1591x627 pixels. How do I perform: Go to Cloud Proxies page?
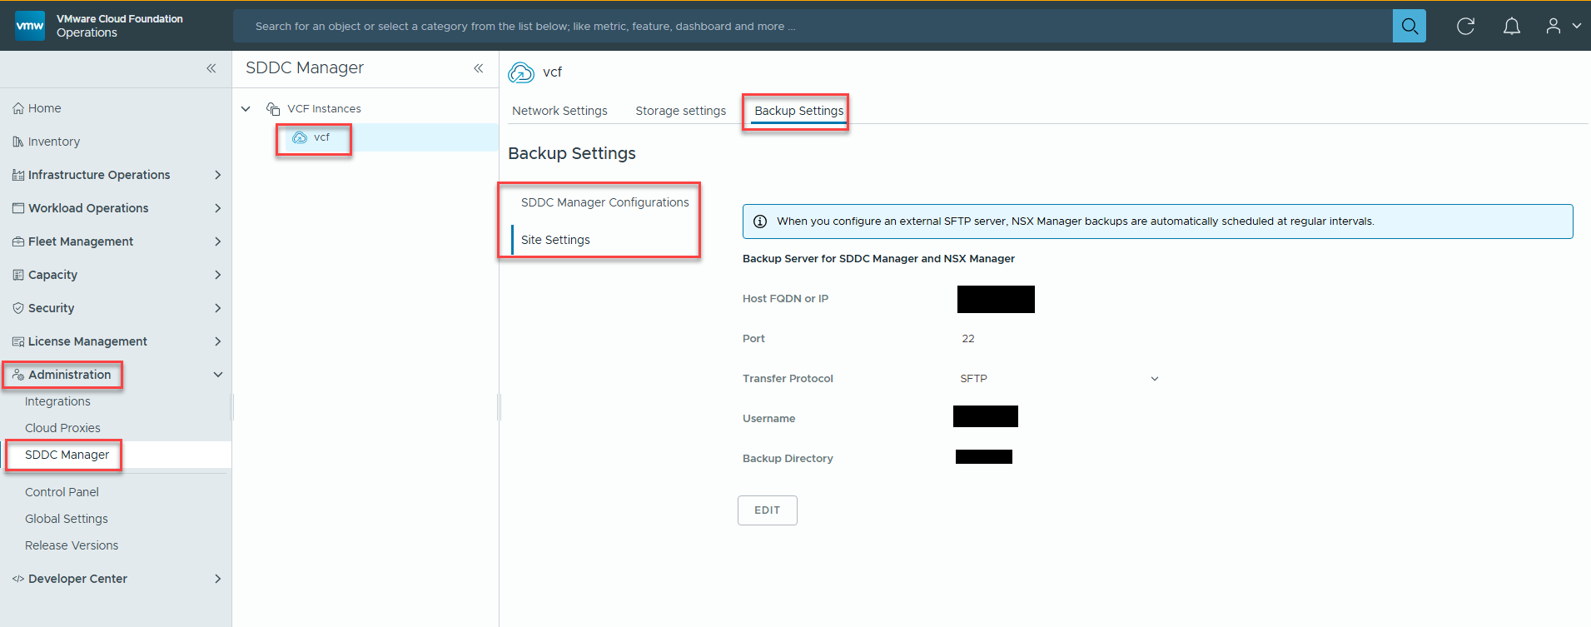62,428
